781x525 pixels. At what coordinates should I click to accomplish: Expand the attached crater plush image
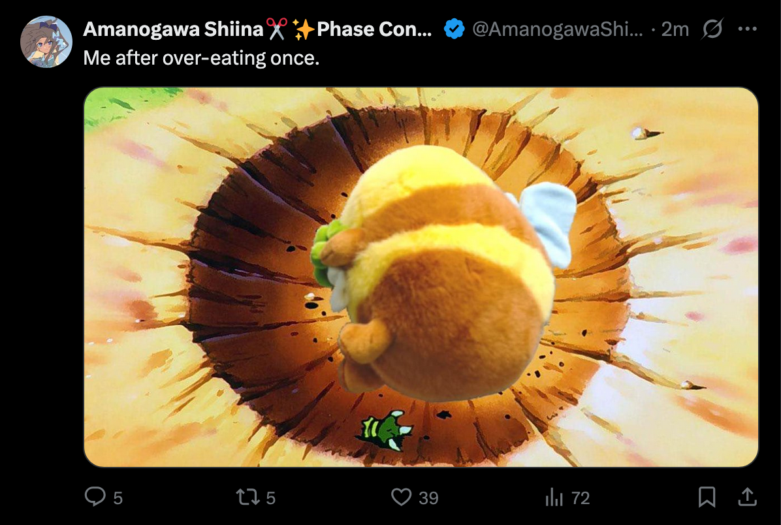point(421,277)
